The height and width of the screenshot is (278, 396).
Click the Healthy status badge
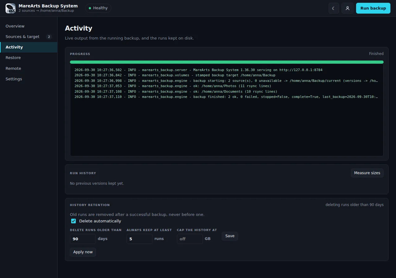98,8
